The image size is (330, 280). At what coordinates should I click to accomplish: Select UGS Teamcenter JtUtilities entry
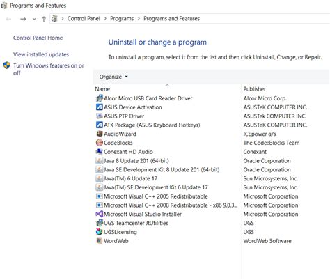pyautogui.click(x=136, y=223)
